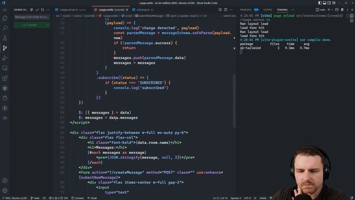The image size is (355, 200).
Task: Click the script breadcrumb segment
Action: [128, 16]
